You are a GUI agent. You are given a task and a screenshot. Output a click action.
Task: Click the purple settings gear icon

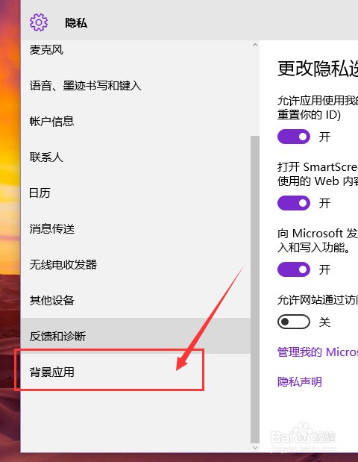[x=39, y=22]
